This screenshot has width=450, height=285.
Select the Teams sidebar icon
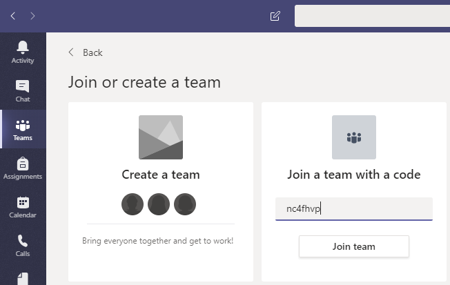[x=23, y=126]
